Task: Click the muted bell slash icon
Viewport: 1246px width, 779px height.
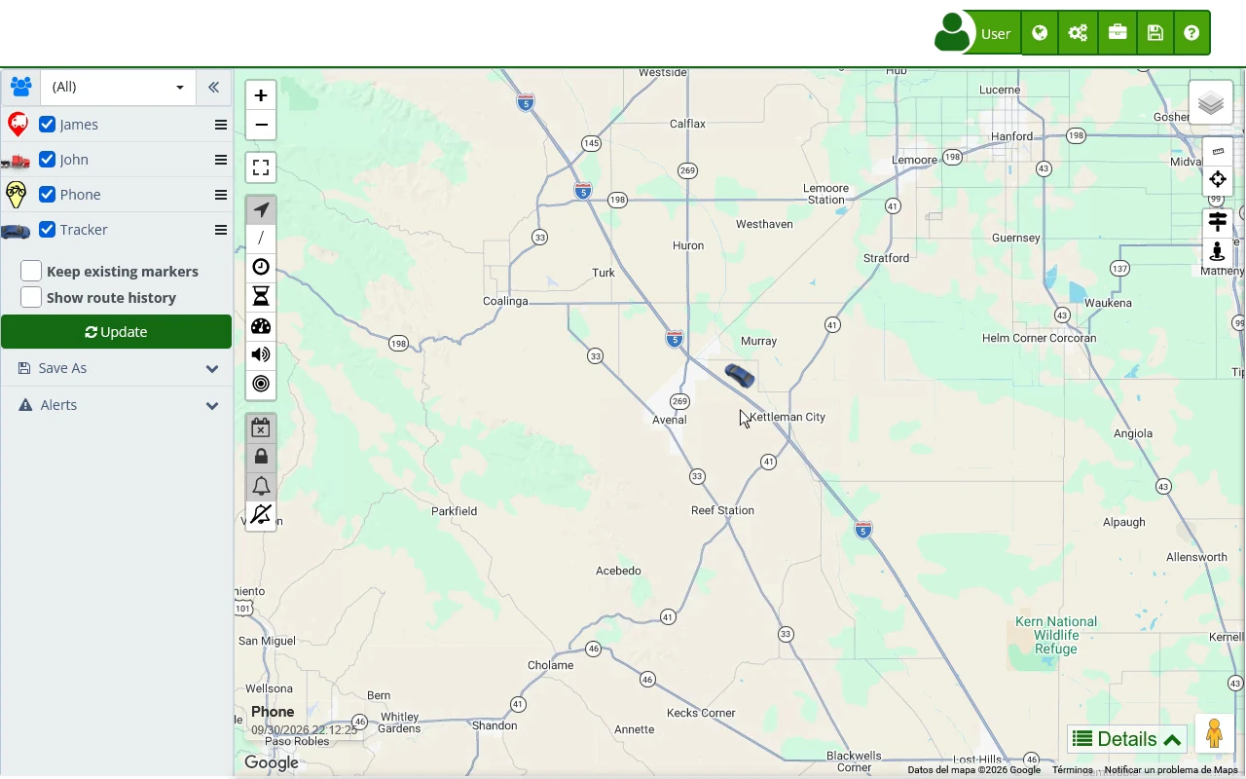Action: point(261,514)
